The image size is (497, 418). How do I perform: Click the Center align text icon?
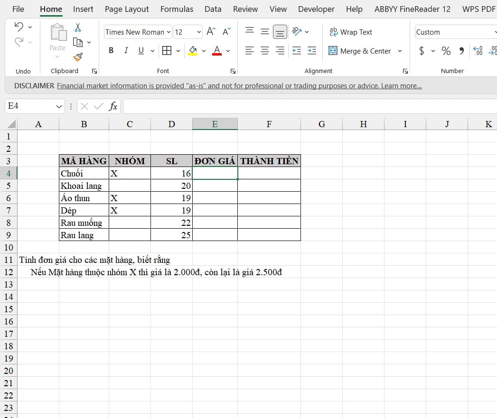pos(265,51)
